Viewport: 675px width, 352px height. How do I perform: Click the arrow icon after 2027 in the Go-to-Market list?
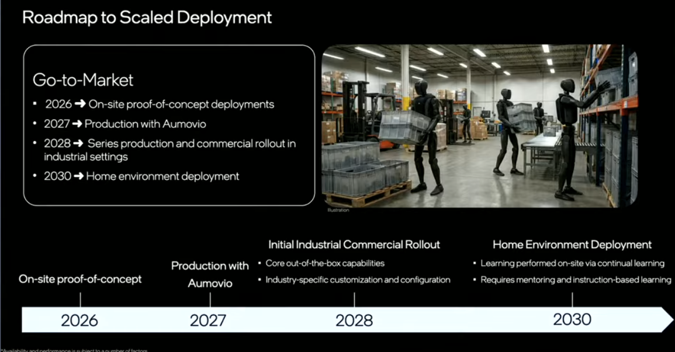click(77, 124)
